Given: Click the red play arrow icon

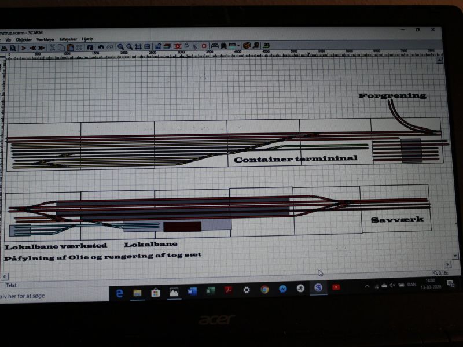Looking at the screenshot, I should coord(24,47).
